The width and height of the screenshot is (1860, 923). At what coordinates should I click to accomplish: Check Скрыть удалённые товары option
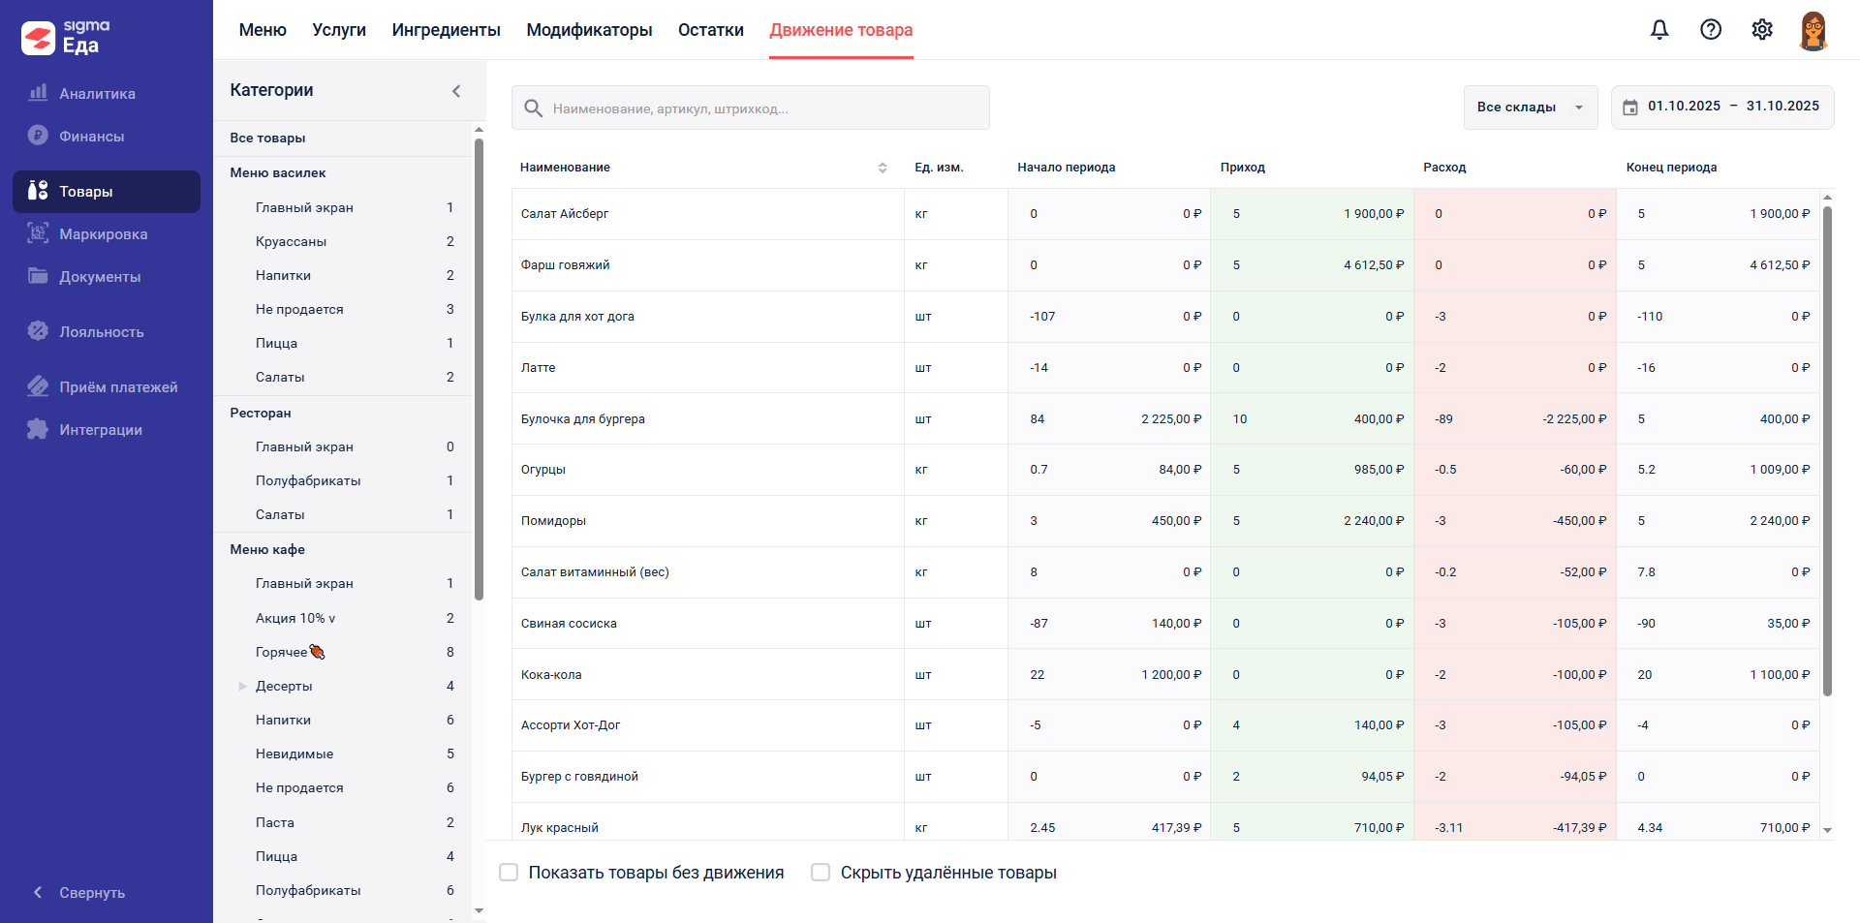(821, 873)
